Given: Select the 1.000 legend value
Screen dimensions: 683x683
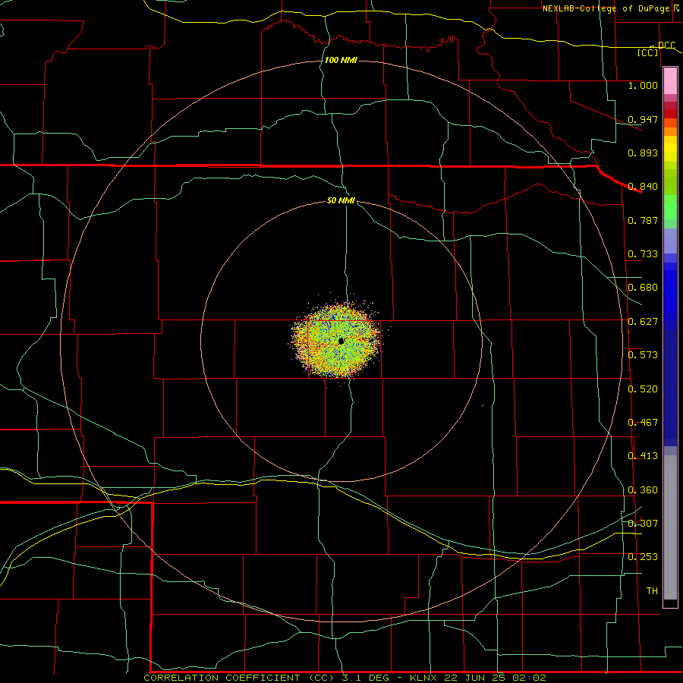Looking at the screenshot, I should pos(643,85).
